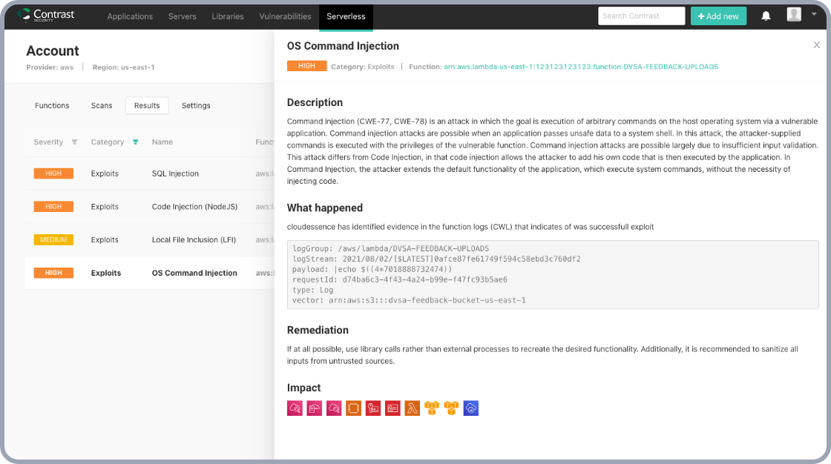Focus the Search Contrast field
Viewport: 831px width, 464px height.
(x=641, y=16)
